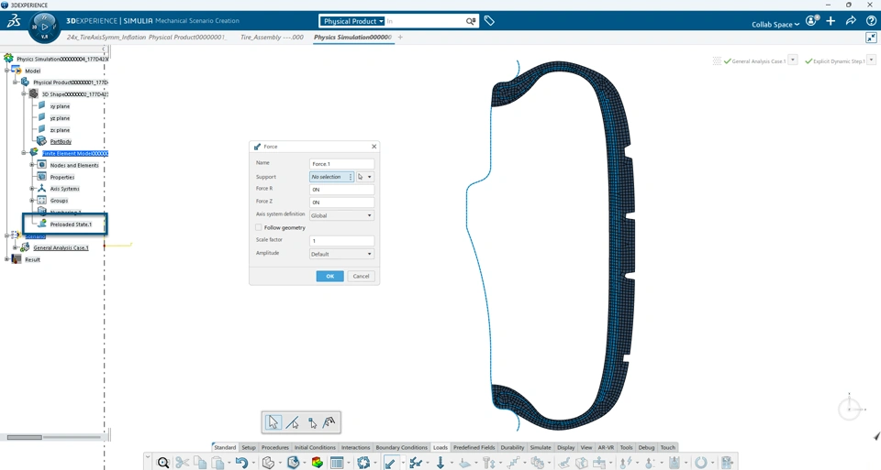This screenshot has height=470, width=881.
Task: Click the Scale factor input field
Action: 341,241
